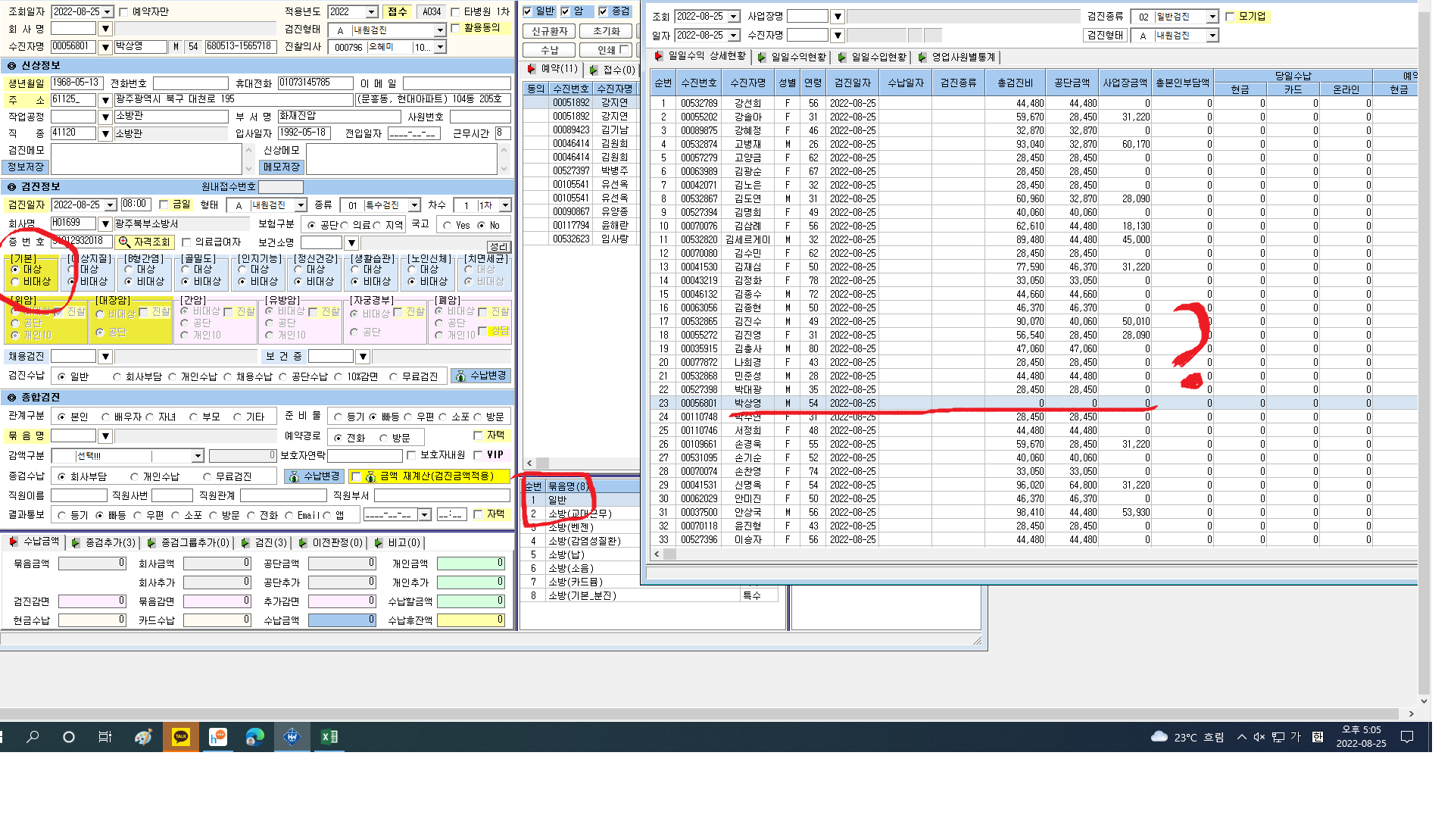Click the 메모저장 button
Viewport: 1454px width, 818px height.
(x=282, y=167)
